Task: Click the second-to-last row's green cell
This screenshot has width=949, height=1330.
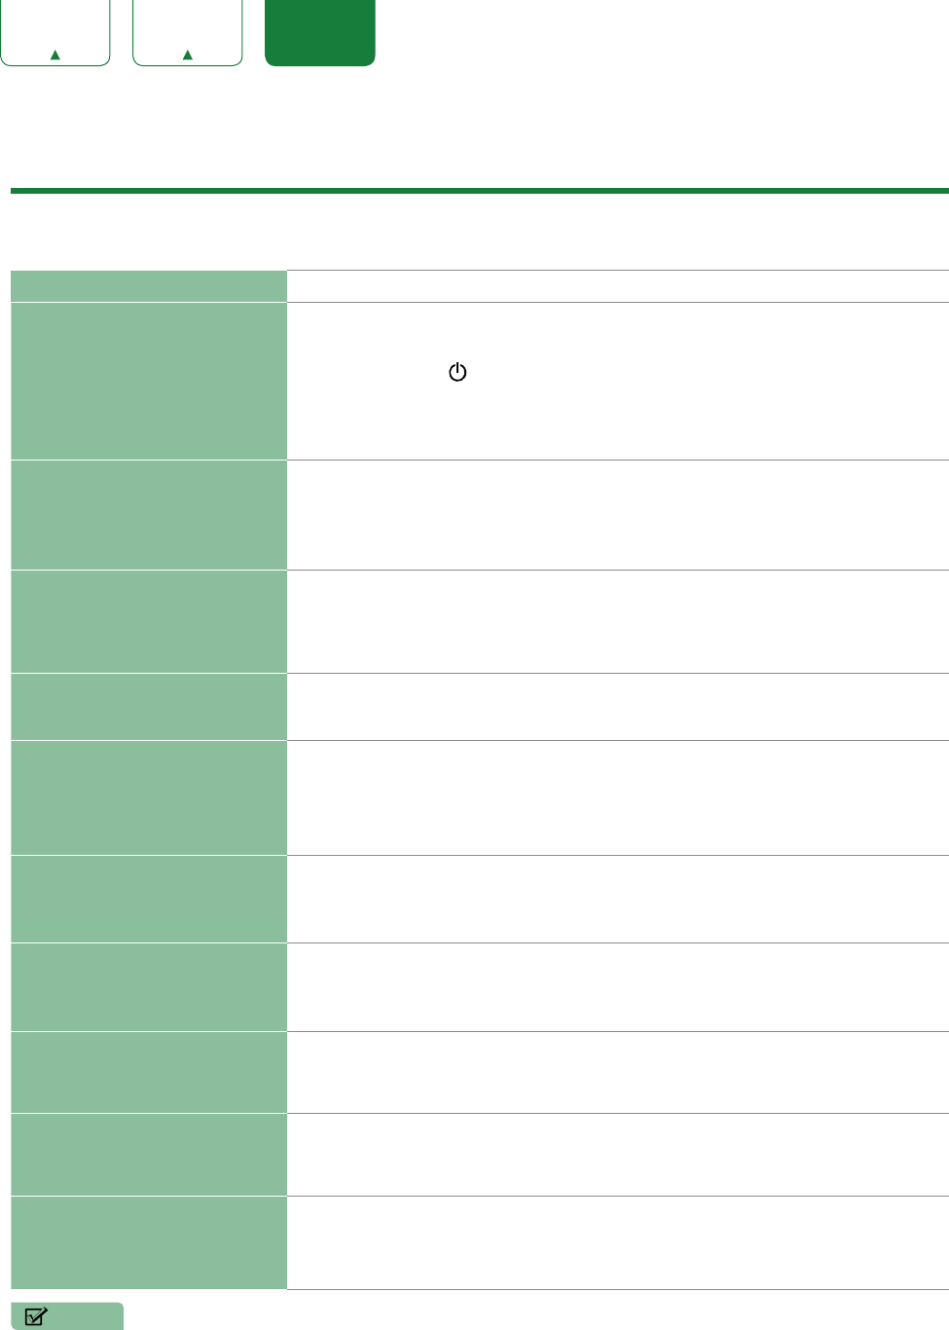Action: [148, 1155]
